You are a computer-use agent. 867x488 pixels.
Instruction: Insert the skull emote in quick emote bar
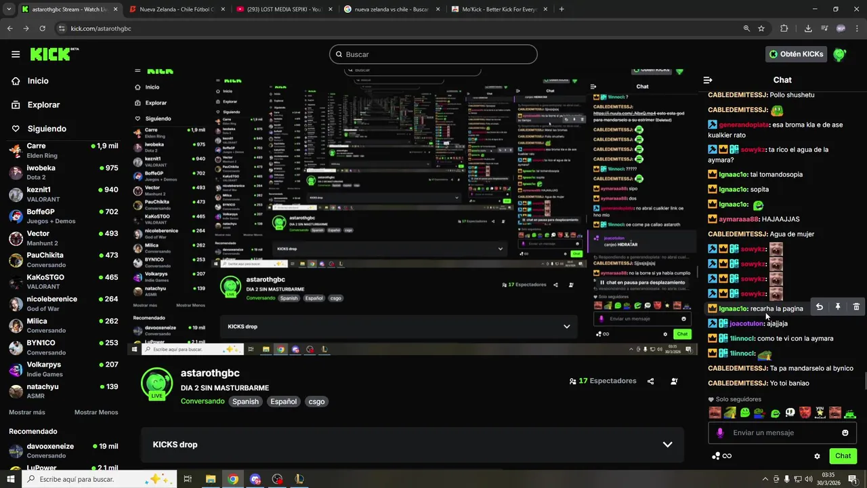click(790, 413)
